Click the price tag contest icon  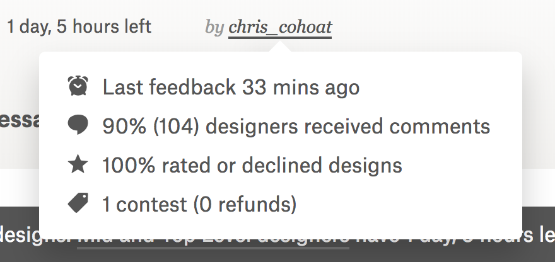[78, 203]
